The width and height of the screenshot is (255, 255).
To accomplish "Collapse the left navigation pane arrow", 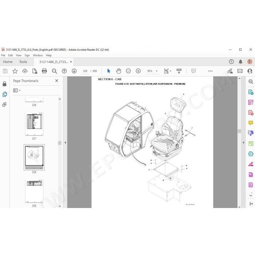I will pyautogui.click(x=65, y=143).
